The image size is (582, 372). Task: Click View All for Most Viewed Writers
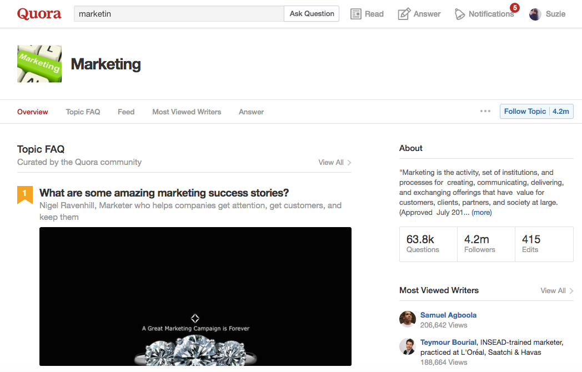[x=553, y=290]
